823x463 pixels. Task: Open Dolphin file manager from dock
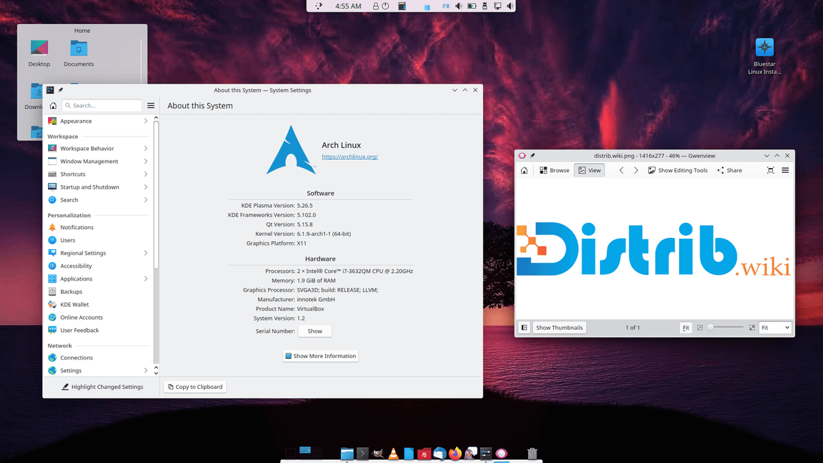[347, 453]
